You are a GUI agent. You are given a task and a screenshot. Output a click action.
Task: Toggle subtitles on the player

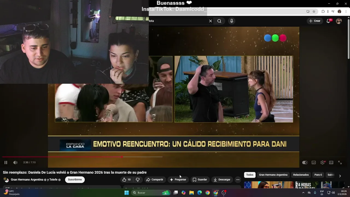click(314, 163)
